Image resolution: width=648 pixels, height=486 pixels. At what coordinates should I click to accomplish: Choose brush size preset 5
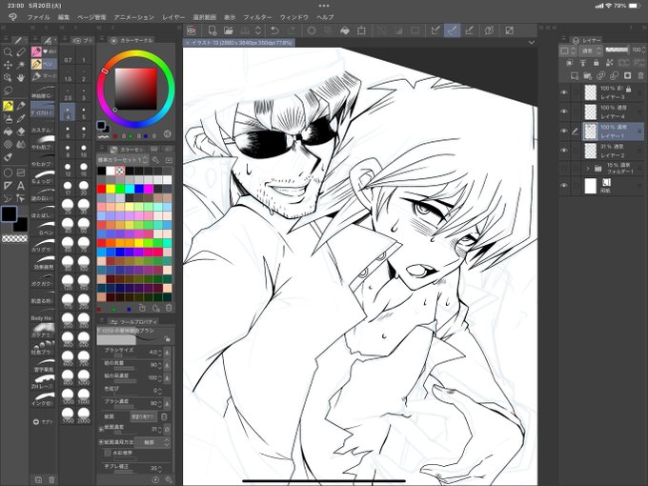click(84, 112)
